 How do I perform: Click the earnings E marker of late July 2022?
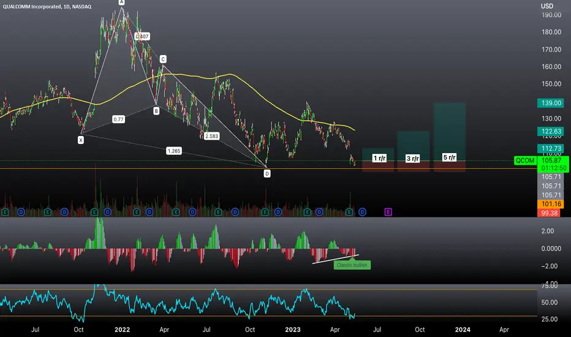[218, 211]
